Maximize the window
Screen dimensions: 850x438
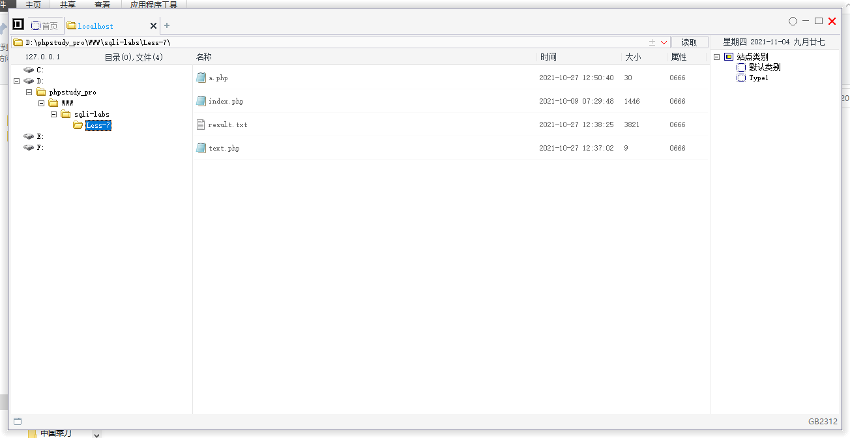tap(819, 22)
